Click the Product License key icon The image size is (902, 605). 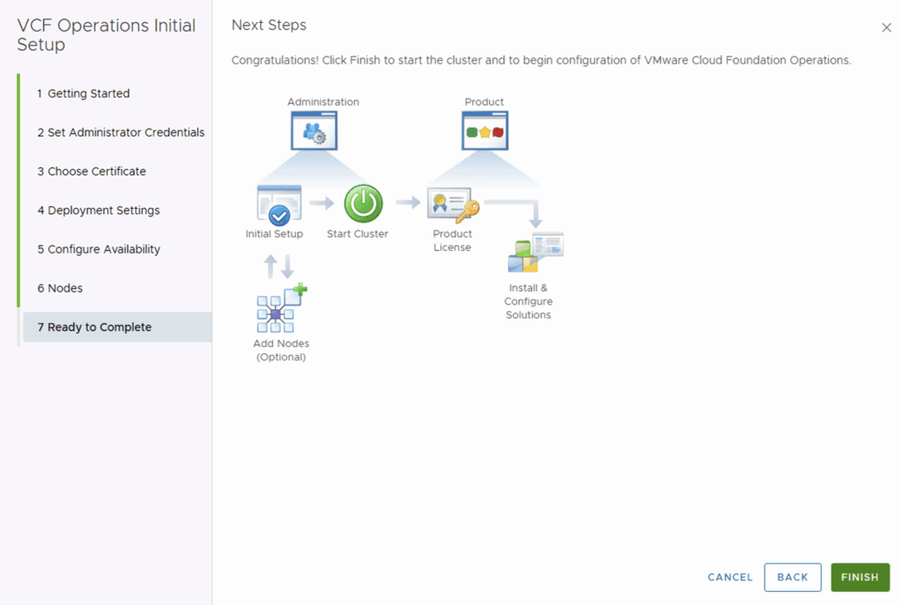(453, 205)
